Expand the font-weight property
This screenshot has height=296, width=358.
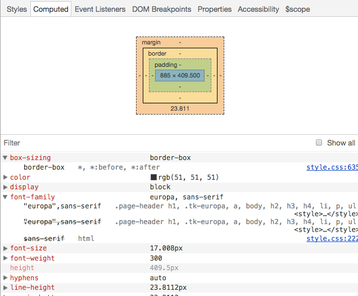[5, 258]
